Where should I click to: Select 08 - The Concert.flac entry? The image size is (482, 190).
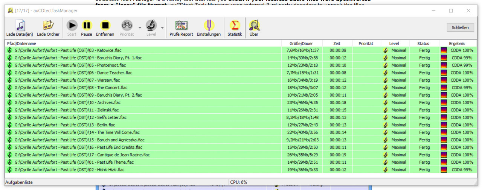pos(241,88)
